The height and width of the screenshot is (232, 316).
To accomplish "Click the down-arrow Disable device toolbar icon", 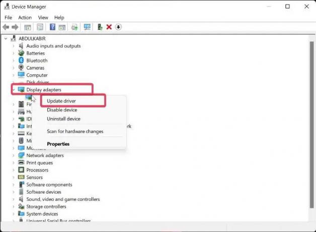I will click(x=118, y=27).
